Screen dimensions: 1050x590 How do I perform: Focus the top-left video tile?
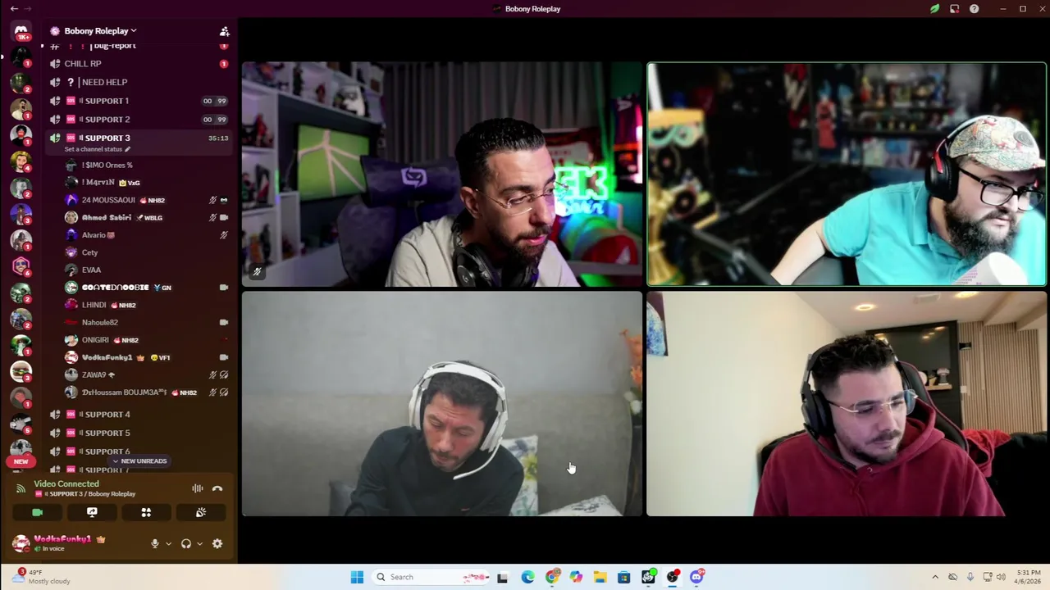click(x=441, y=175)
